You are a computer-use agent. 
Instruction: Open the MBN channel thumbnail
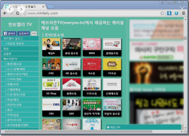92,47
